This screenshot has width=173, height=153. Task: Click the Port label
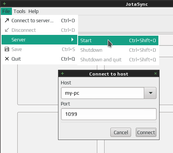[x=65, y=104]
